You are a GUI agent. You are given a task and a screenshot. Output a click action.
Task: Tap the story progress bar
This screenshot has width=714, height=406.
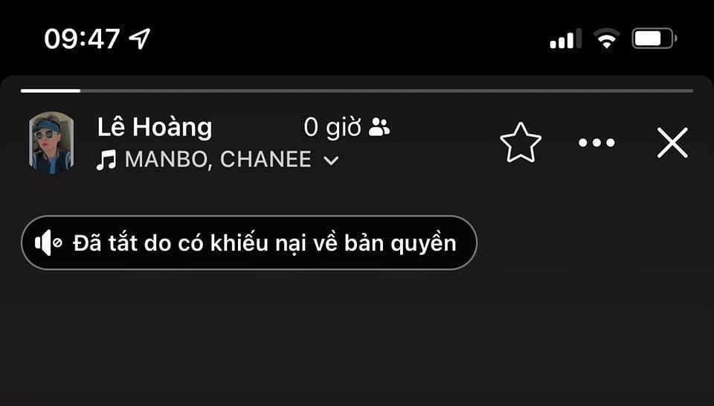(x=357, y=91)
